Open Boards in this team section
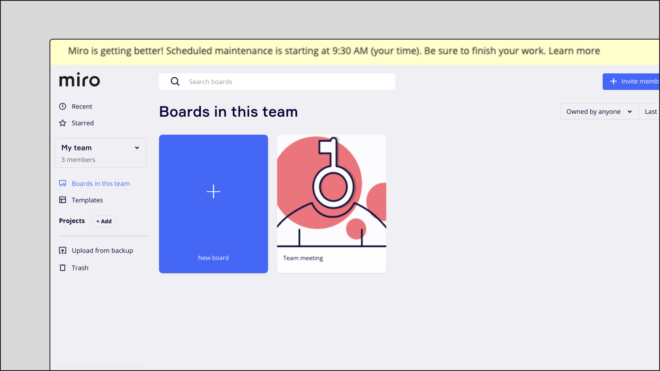The width and height of the screenshot is (660, 371). [101, 183]
